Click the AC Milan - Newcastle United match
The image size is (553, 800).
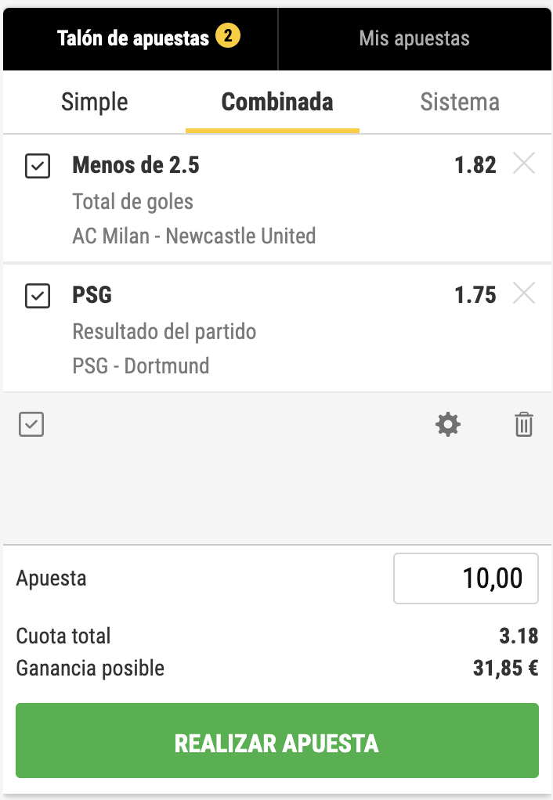[194, 236]
